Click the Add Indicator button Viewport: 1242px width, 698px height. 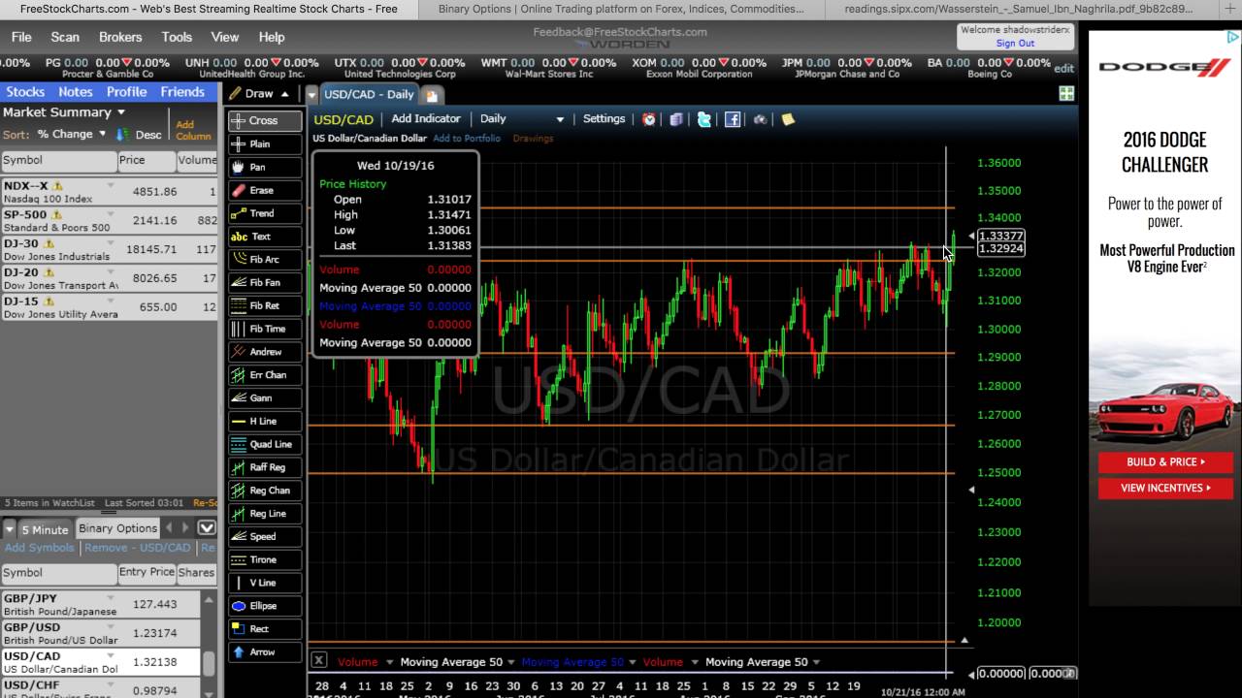click(x=426, y=119)
